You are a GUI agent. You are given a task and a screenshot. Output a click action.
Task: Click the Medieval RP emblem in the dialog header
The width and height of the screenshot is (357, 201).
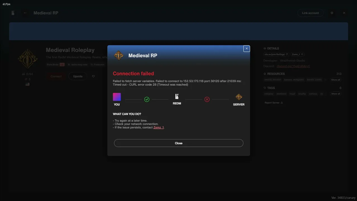[x=119, y=55]
